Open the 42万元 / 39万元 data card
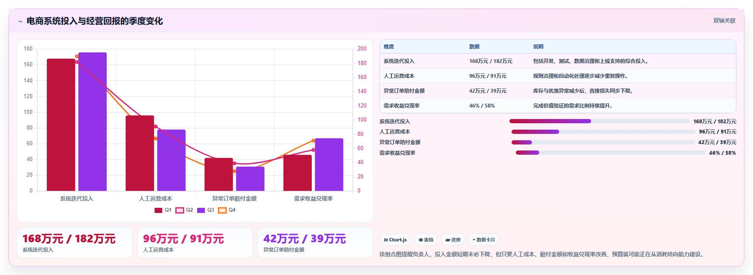The height and width of the screenshot is (275, 753). coord(315,243)
